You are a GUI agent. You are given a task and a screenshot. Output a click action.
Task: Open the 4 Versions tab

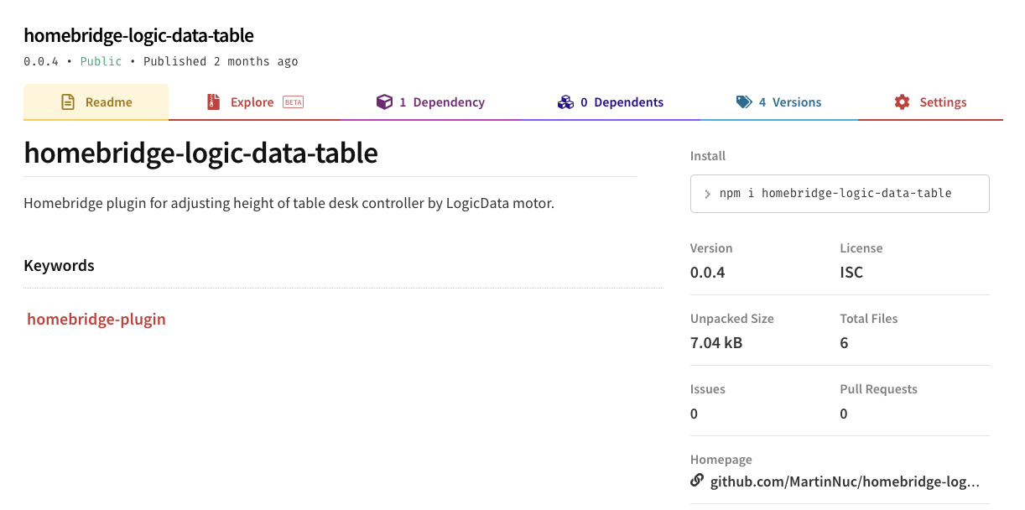(x=778, y=102)
